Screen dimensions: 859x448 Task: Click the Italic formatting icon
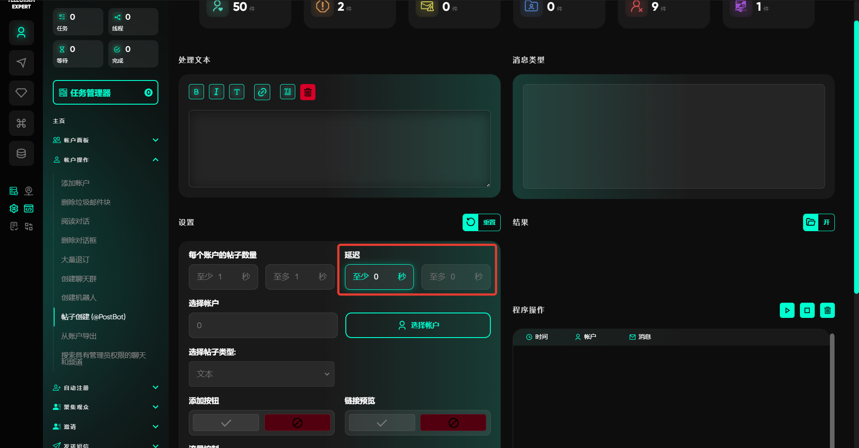217,92
